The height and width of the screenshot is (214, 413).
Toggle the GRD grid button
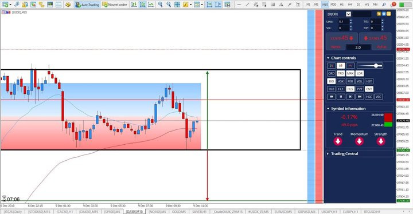[332, 73]
